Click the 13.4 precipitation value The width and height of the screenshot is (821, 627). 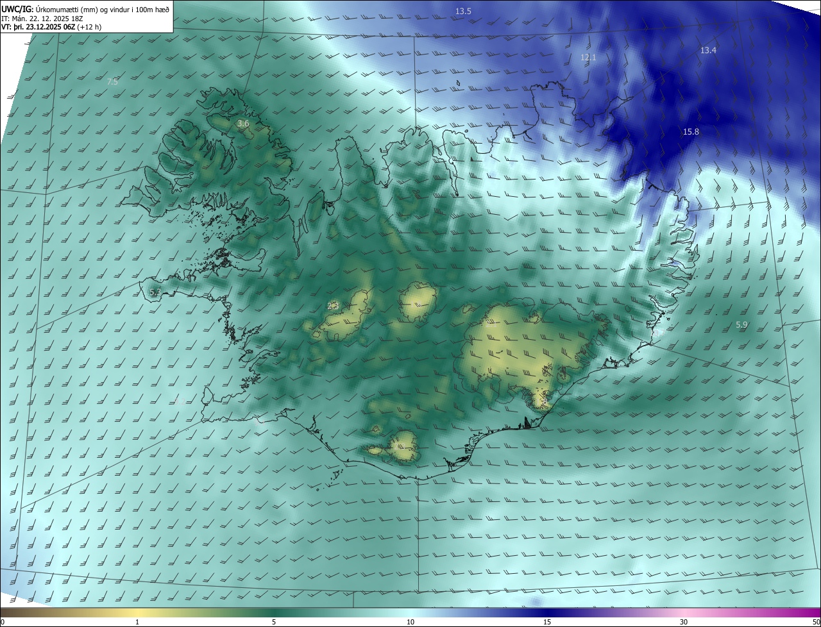click(708, 51)
